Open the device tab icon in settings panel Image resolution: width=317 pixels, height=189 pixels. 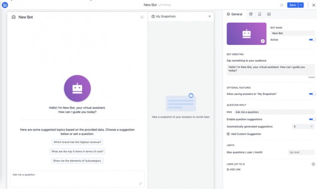tap(260, 14)
